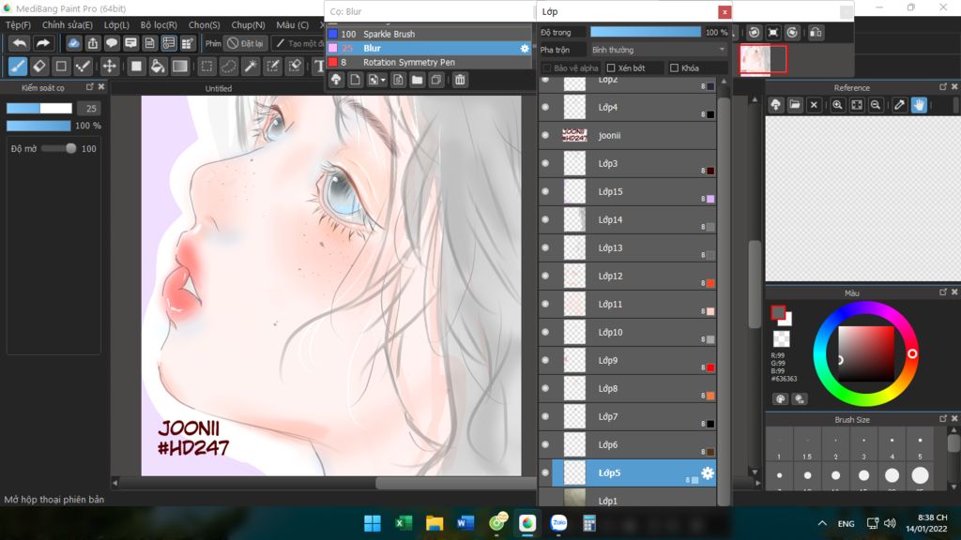Image resolution: width=961 pixels, height=540 pixels.
Task: Delete the selected brush with the trash icon
Action: pyautogui.click(x=460, y=80)
